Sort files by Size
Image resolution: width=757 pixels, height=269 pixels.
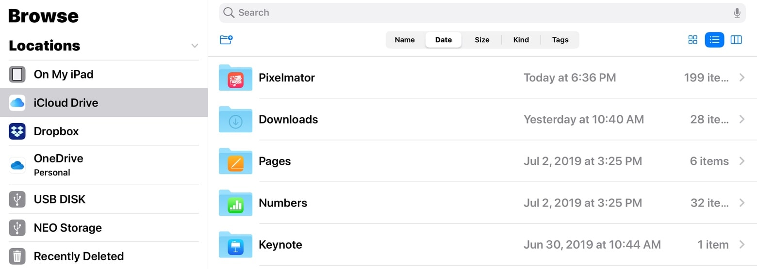(x=482, y=40)
